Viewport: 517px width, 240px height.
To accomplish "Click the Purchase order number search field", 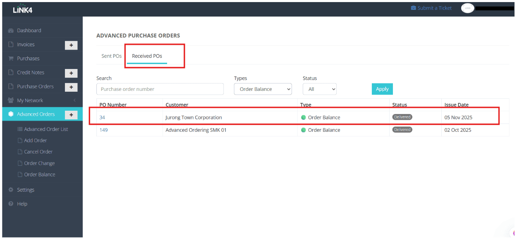I will [160, 89].
